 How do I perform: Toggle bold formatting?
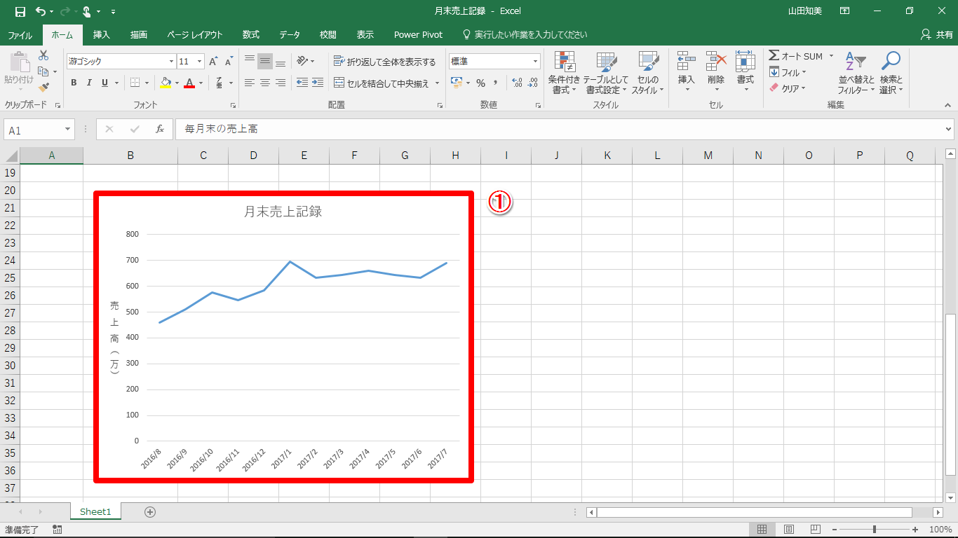click(x=74, y=83)
